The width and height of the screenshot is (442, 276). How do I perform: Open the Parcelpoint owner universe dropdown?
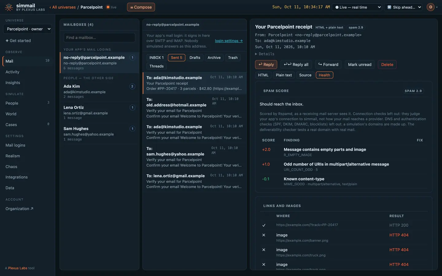click(x=28, y=29)
